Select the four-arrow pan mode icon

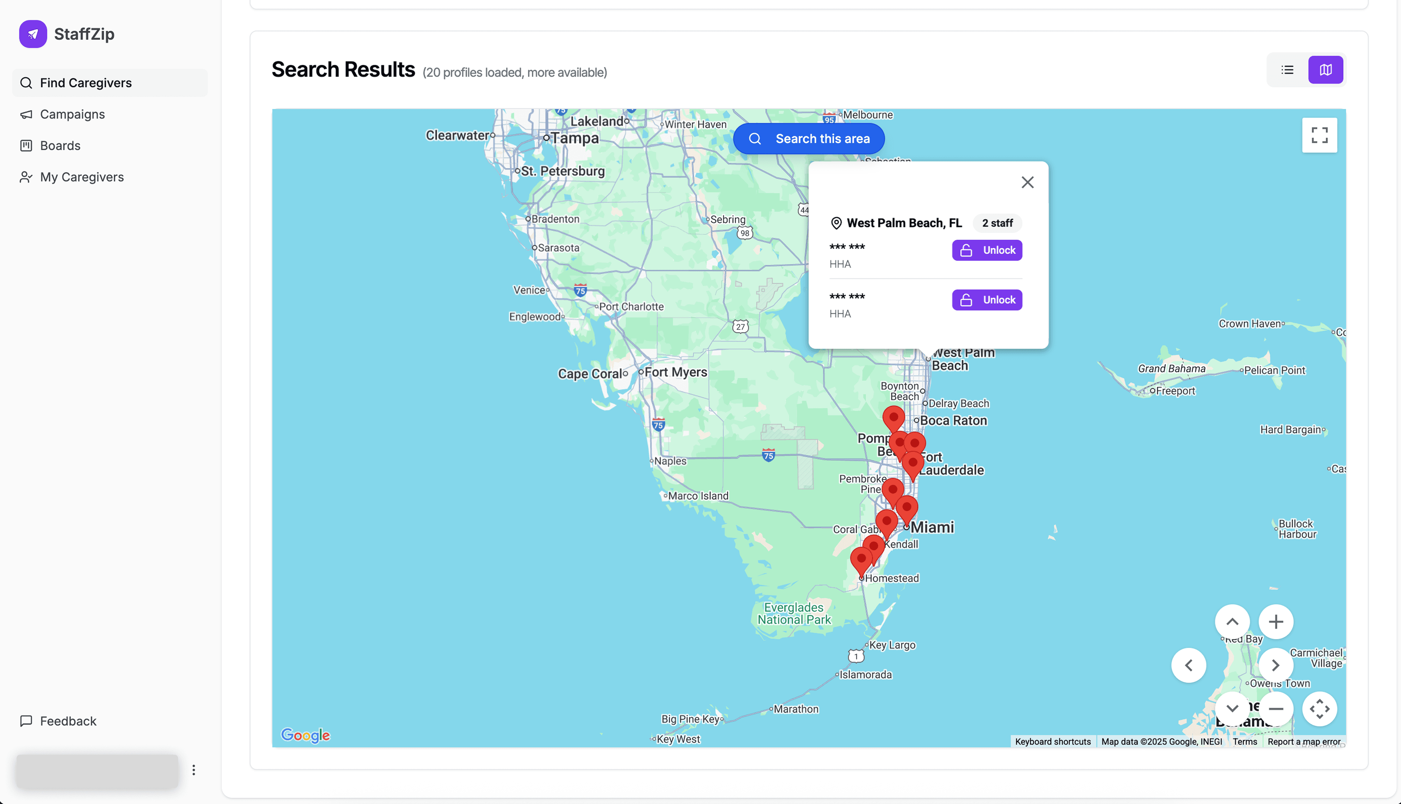[1320, 709]
